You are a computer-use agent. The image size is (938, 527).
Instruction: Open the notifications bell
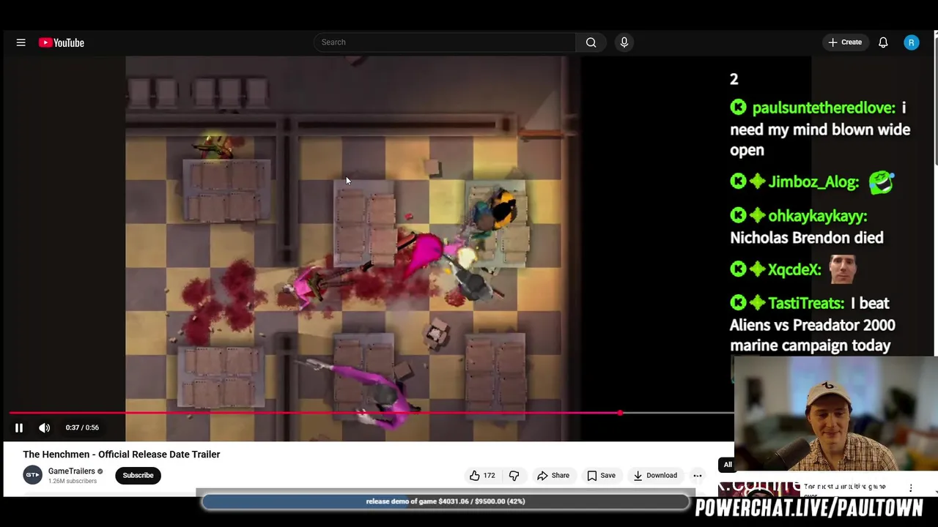point(883,42)
